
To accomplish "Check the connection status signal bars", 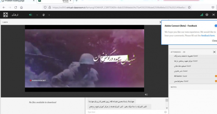I will [x=202, y=15].
